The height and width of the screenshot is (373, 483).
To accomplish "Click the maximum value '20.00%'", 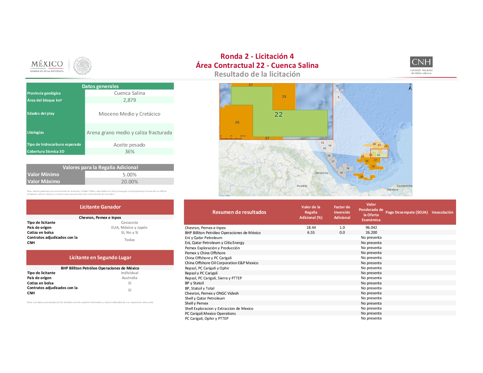I will coord(129,182).
